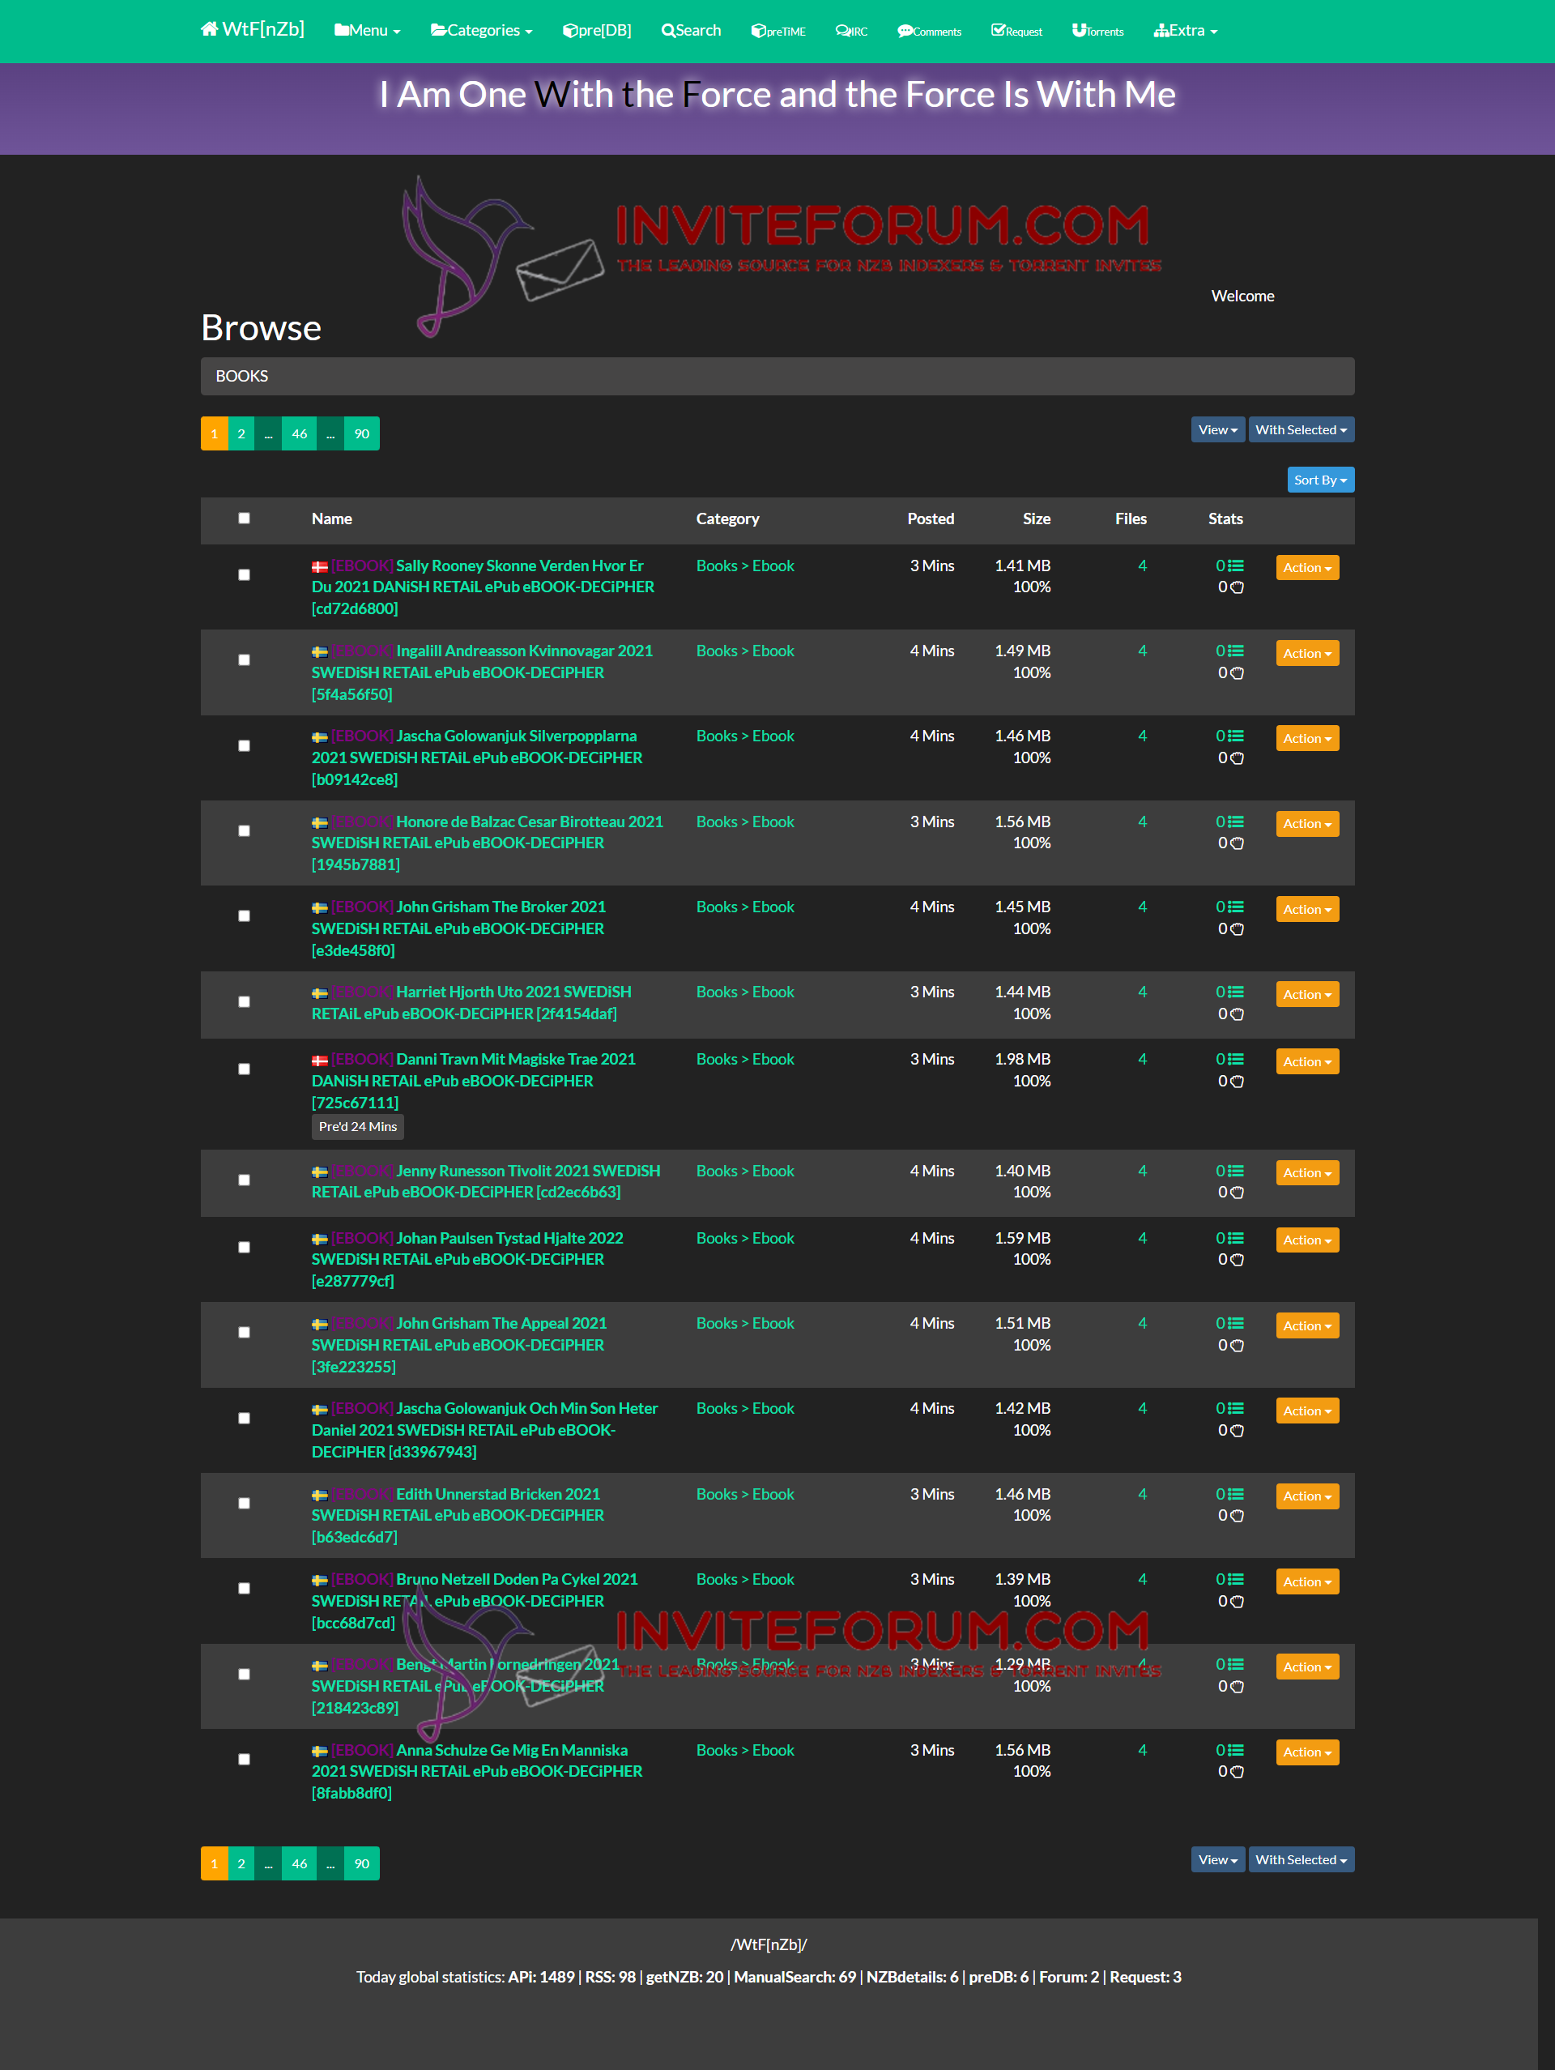This screenshot has width=1555, height=2070.
Task: Click the Name column header
Action: coord(332,519)
